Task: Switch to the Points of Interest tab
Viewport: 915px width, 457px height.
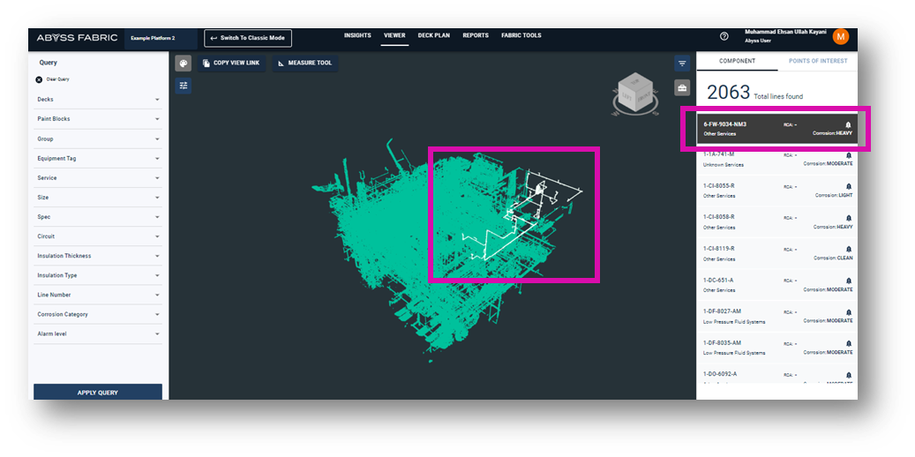Action: [x=817, y=61]
